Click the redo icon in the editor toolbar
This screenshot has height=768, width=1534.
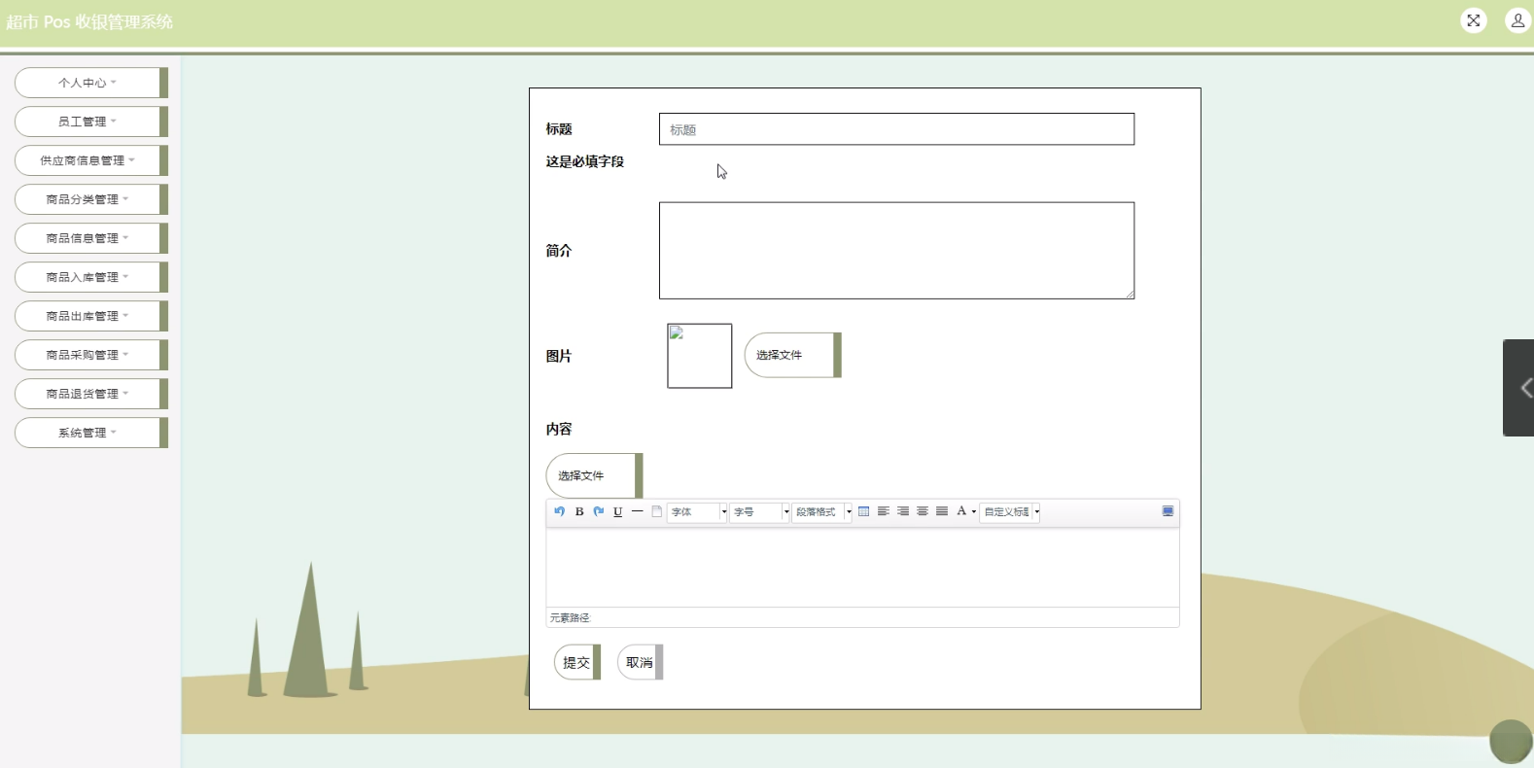pyautogui.click(x=599, y=511)
